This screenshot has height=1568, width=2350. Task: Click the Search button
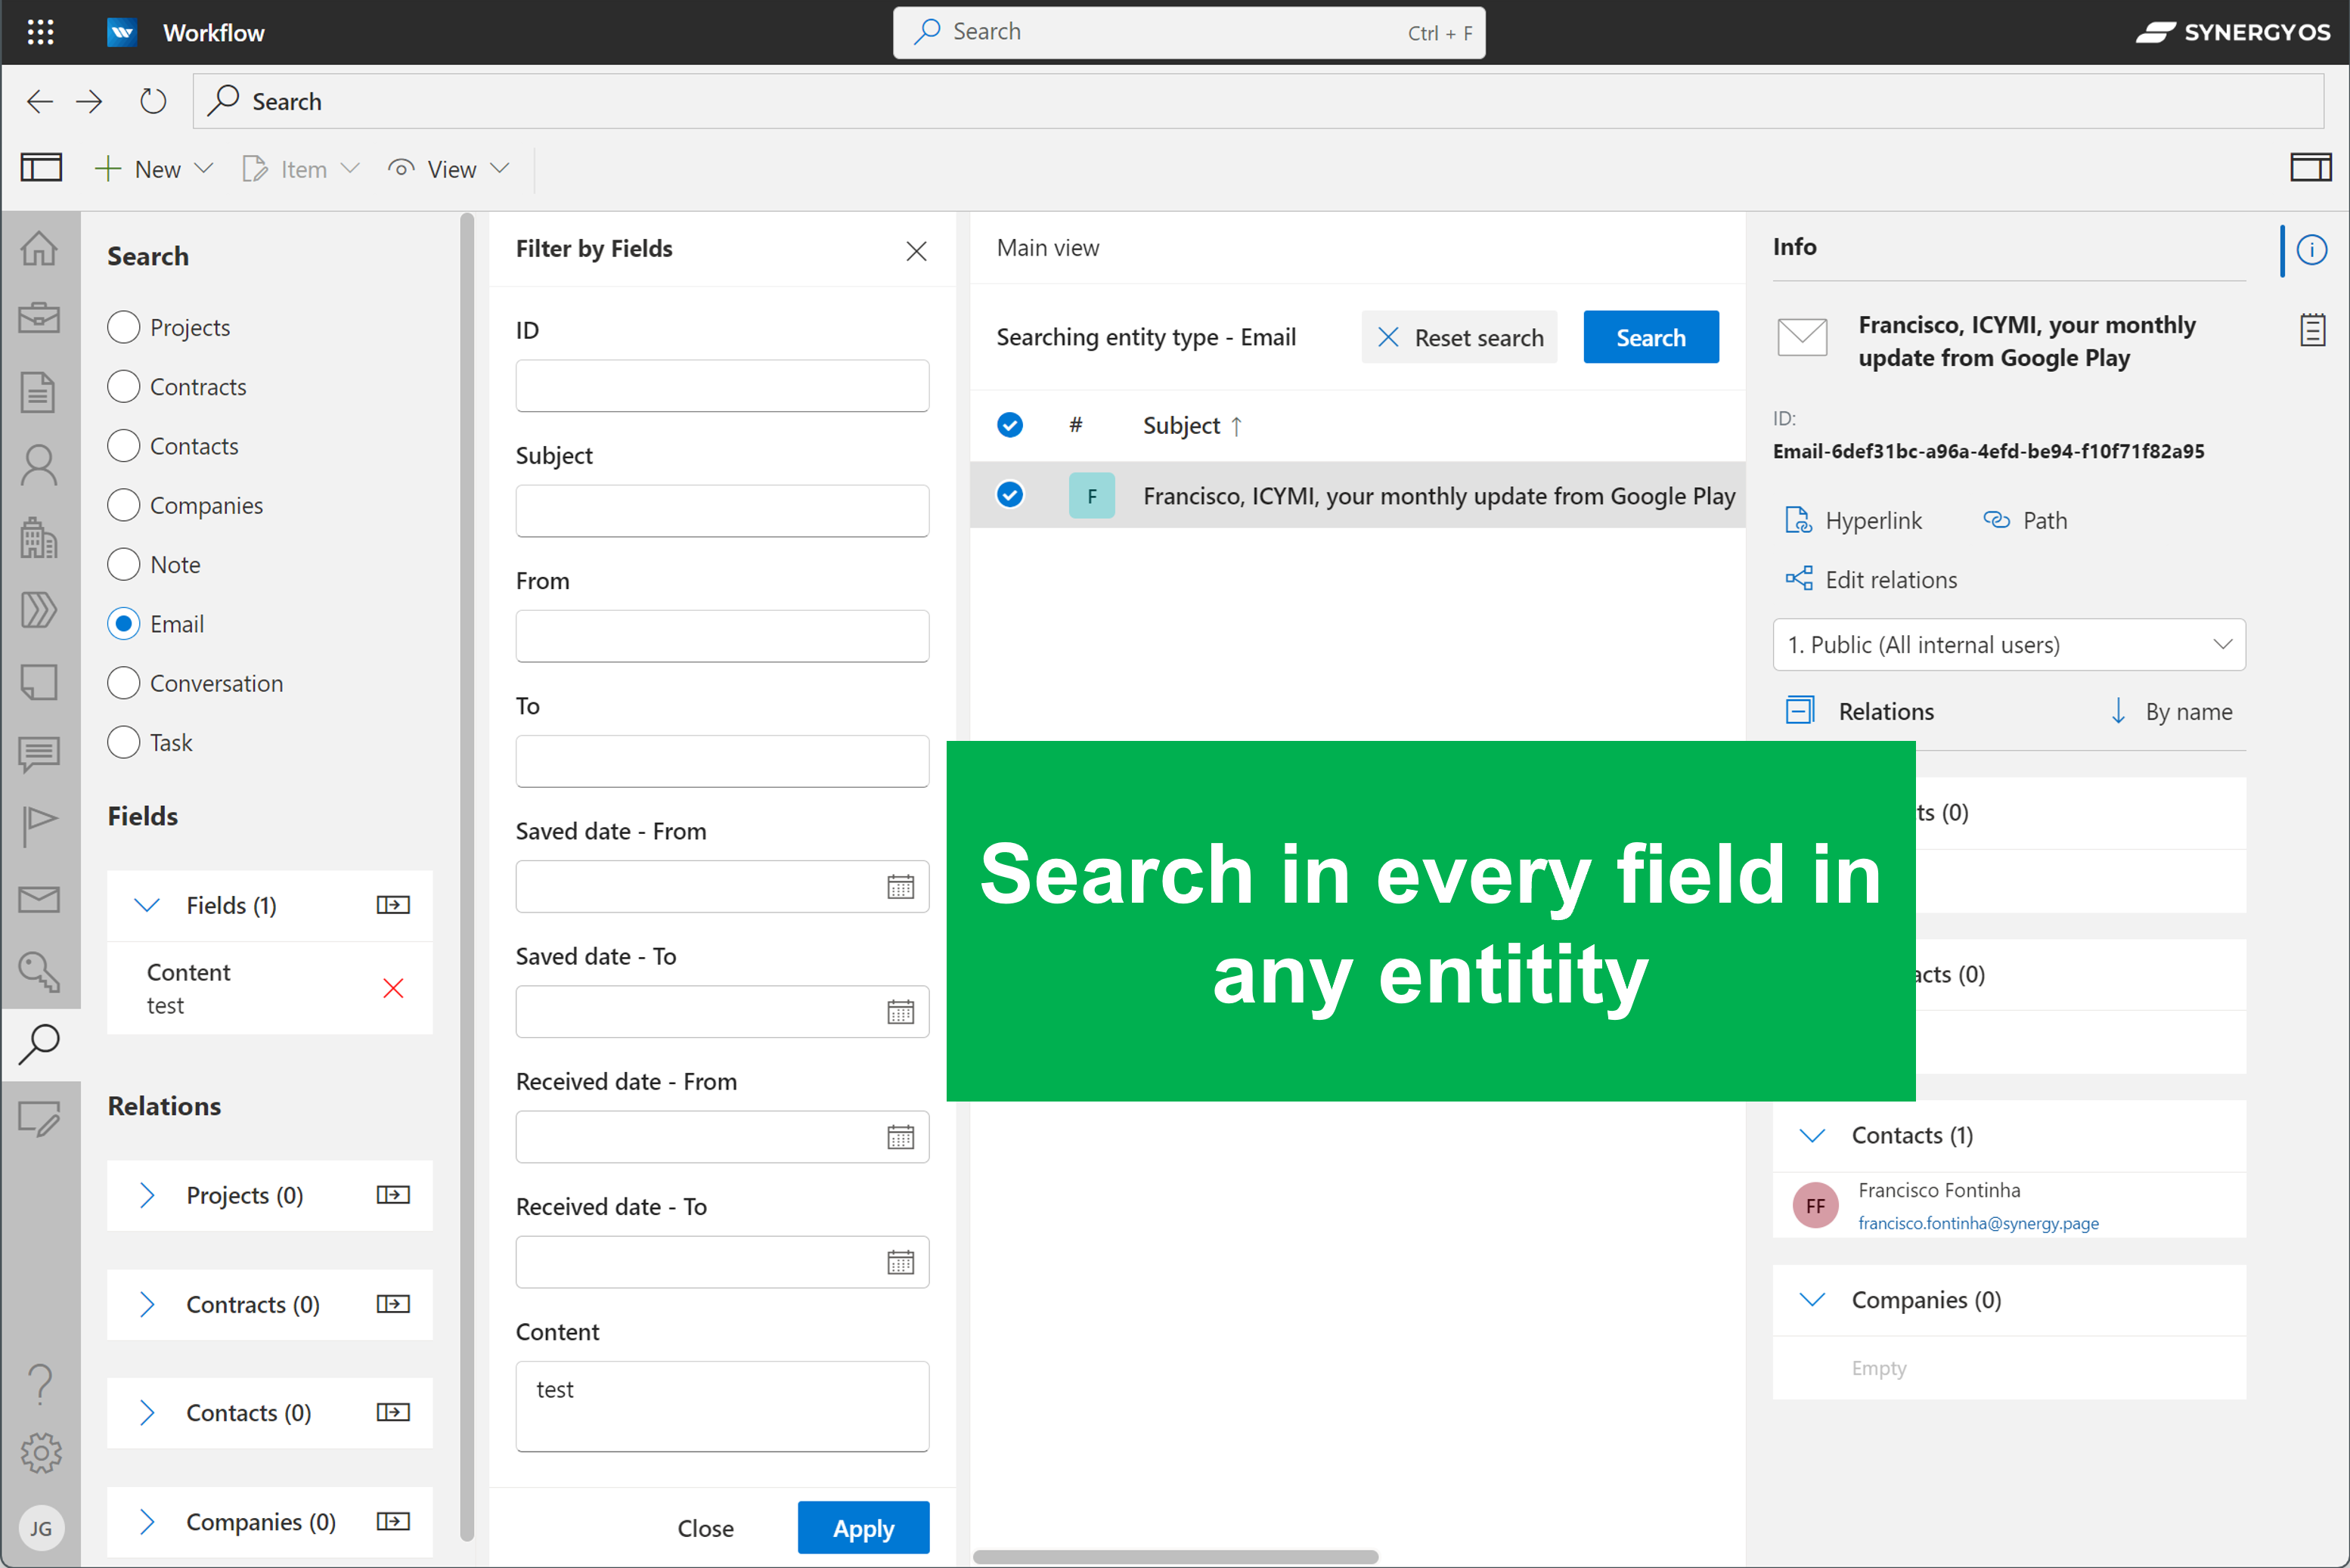tap(1651, 338)
